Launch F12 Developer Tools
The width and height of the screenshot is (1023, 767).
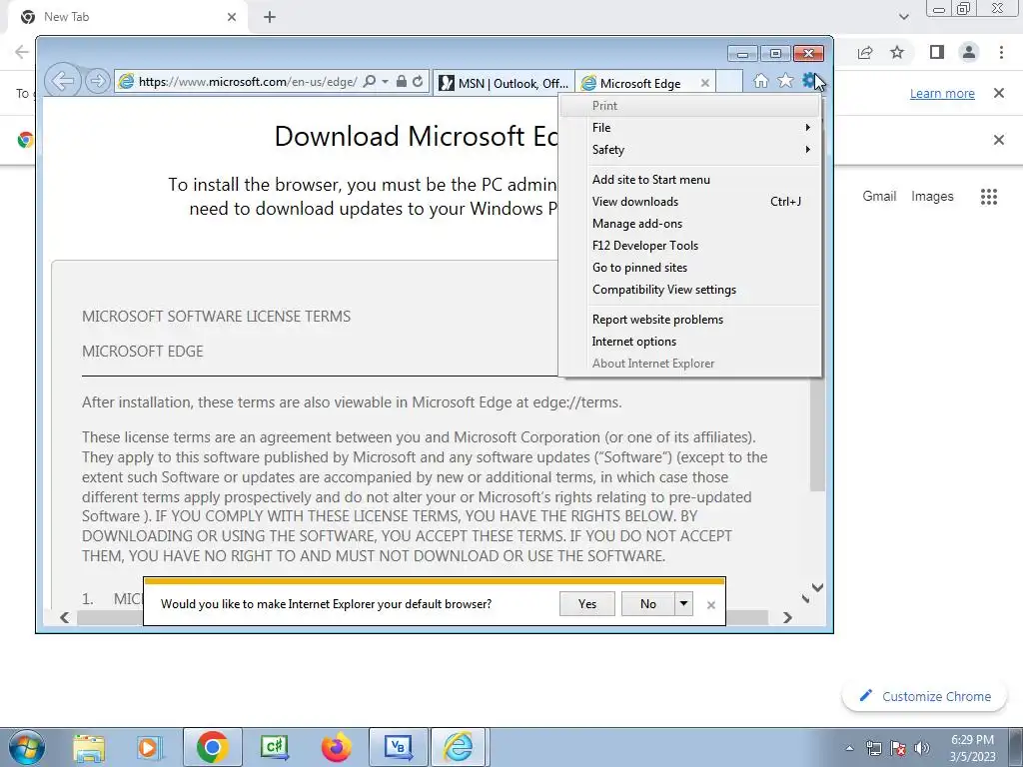(x=689, y=246)
